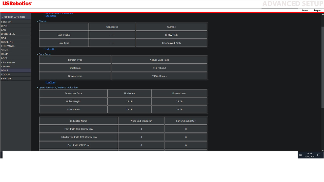Image resolution: width=324 pixels, height=182 pixels.
Task: Click the USRobotics logo
Action: pyautogui.click(x=17, y=4)
